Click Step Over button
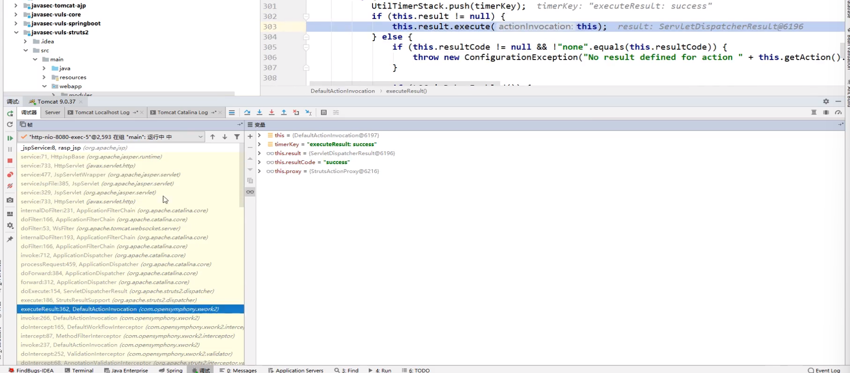The image size is (850, 373). [x=247, y=113]
